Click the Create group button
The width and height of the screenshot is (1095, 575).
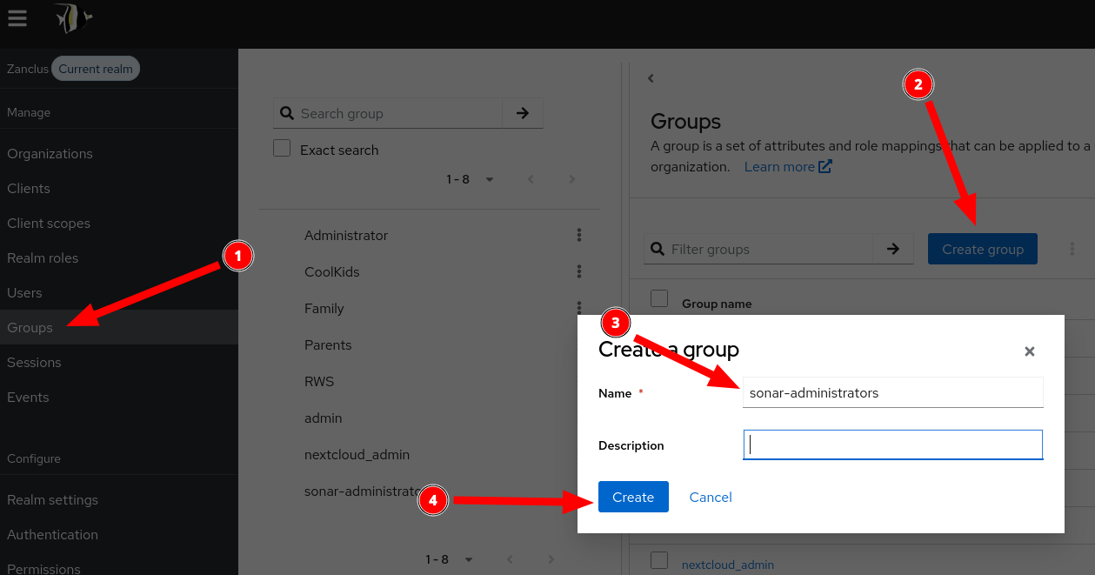pyautogui.click(x=982, y=249)
